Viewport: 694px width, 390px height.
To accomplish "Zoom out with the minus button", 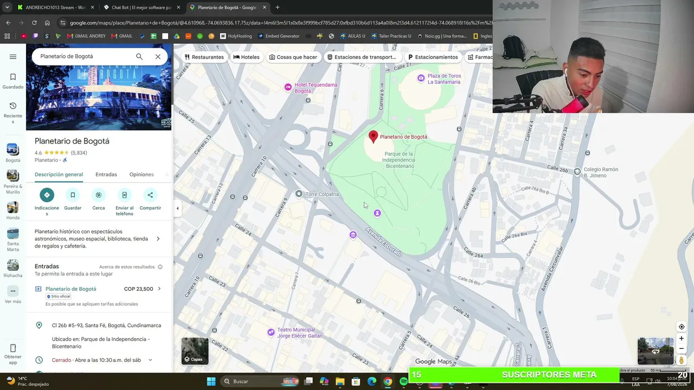I will point(682,349).
